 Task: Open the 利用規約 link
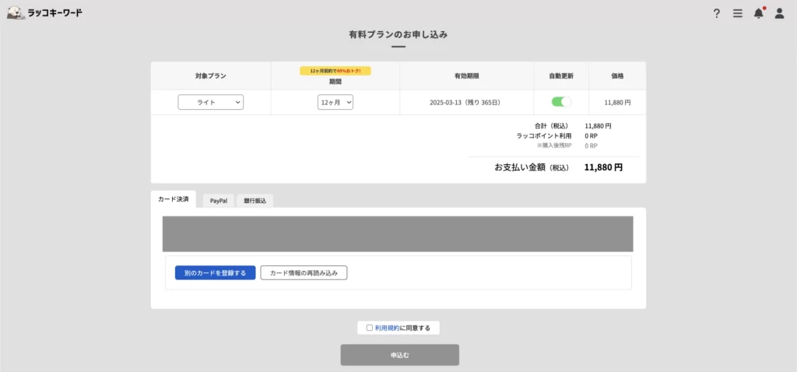coord(387,328)
